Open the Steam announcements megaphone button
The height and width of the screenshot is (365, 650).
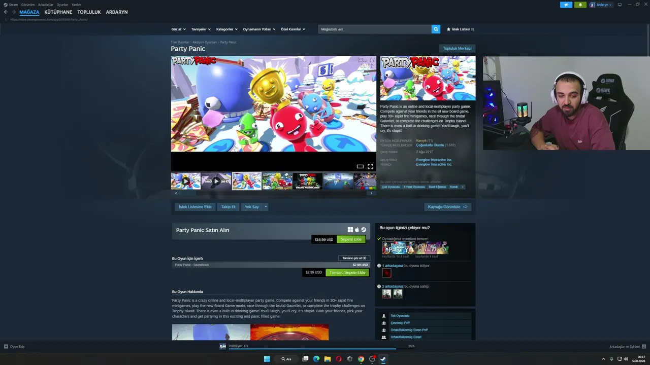(566, 5)
